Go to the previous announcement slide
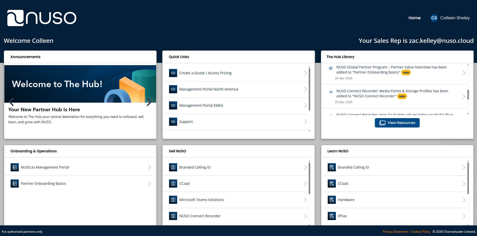 [x=11, y=102]
